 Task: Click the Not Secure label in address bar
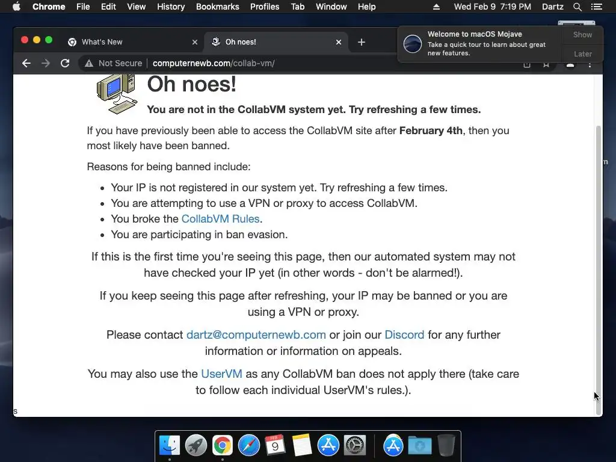pos(120,63)
